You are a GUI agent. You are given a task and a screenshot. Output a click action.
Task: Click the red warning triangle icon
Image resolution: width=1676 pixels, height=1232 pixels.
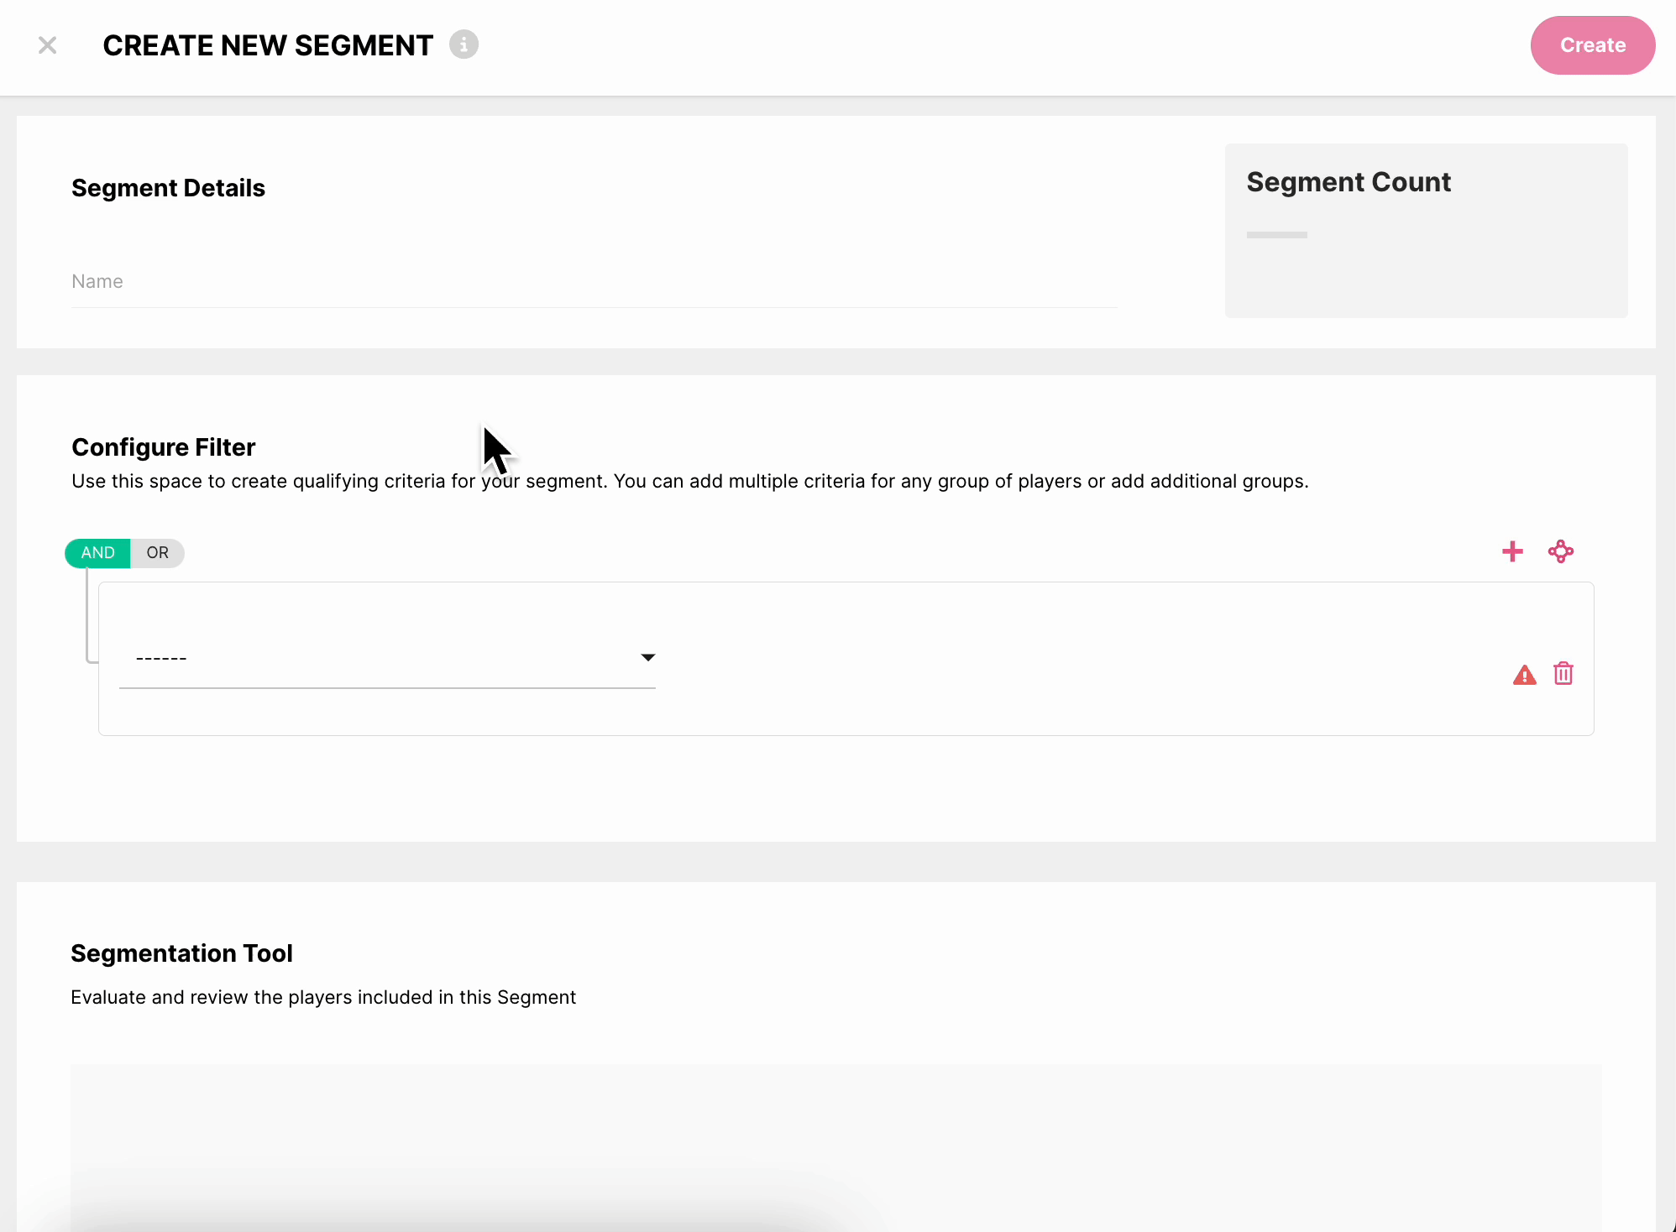[x=1524, y=675]
